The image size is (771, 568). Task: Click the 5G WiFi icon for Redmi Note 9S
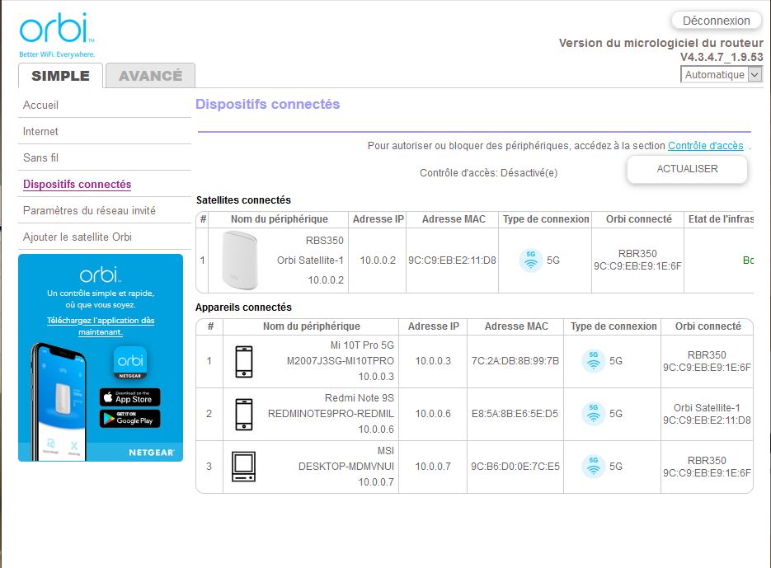pyautogui.click(x=593, y=414)
